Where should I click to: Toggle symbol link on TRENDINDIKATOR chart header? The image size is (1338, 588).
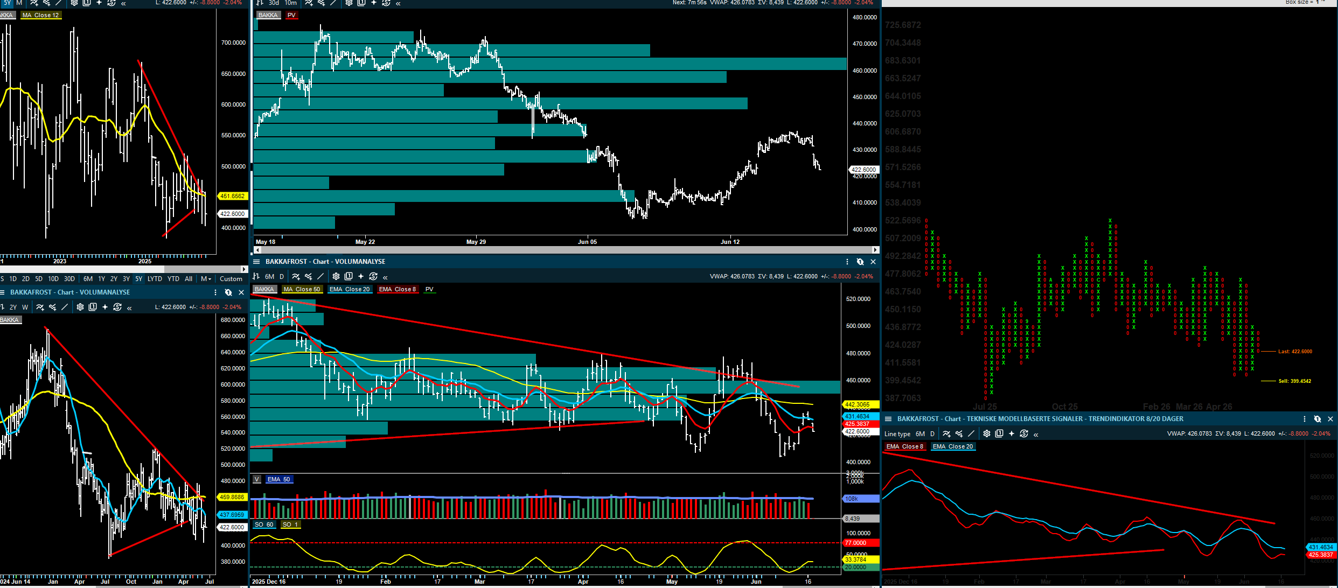(1318, 419)
